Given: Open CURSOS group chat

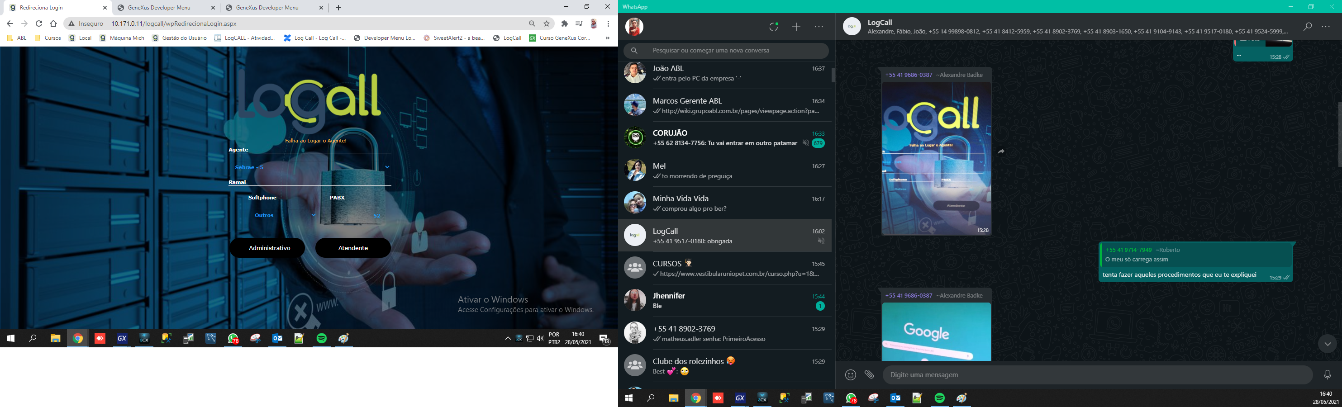Looking at the screenshot, I should (x=725, y=268).
